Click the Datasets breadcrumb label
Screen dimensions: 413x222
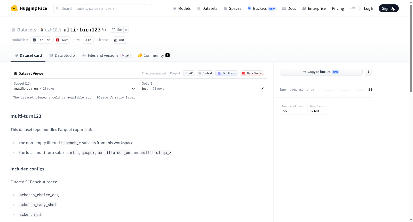click(x=27, y=30)
